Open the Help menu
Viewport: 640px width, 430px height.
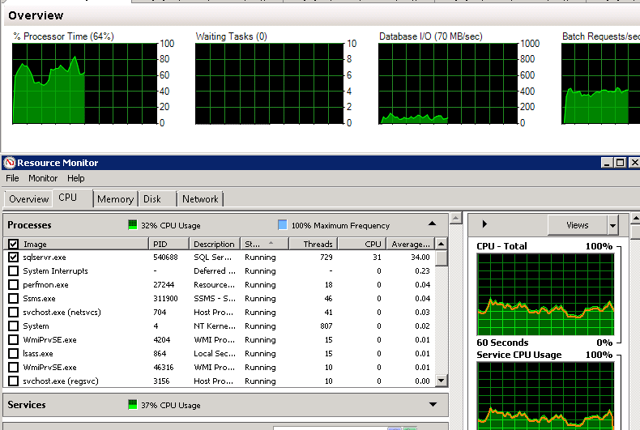click(x=76, y=178)
